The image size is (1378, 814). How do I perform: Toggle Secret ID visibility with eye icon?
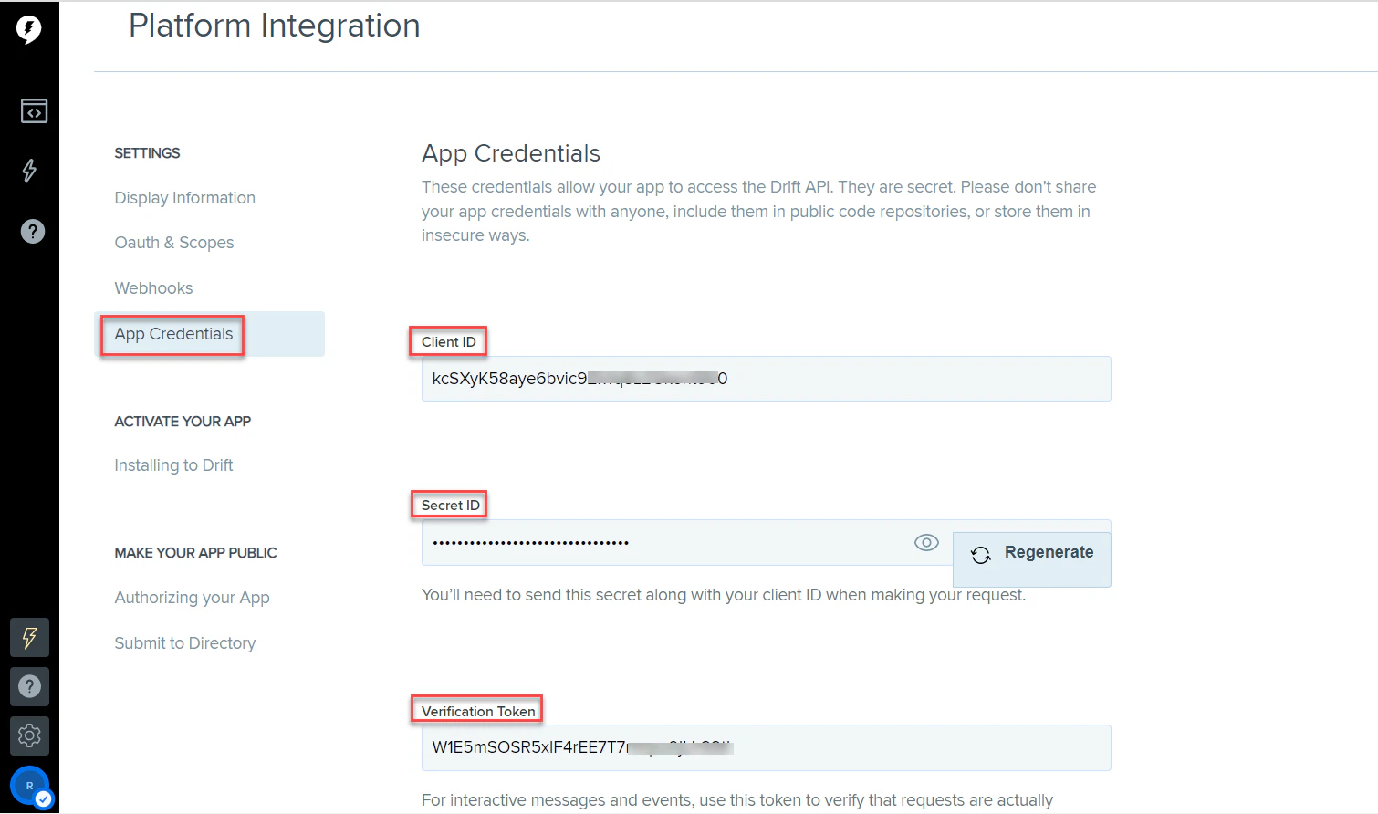pyautogui.click(x=926, y=542)
